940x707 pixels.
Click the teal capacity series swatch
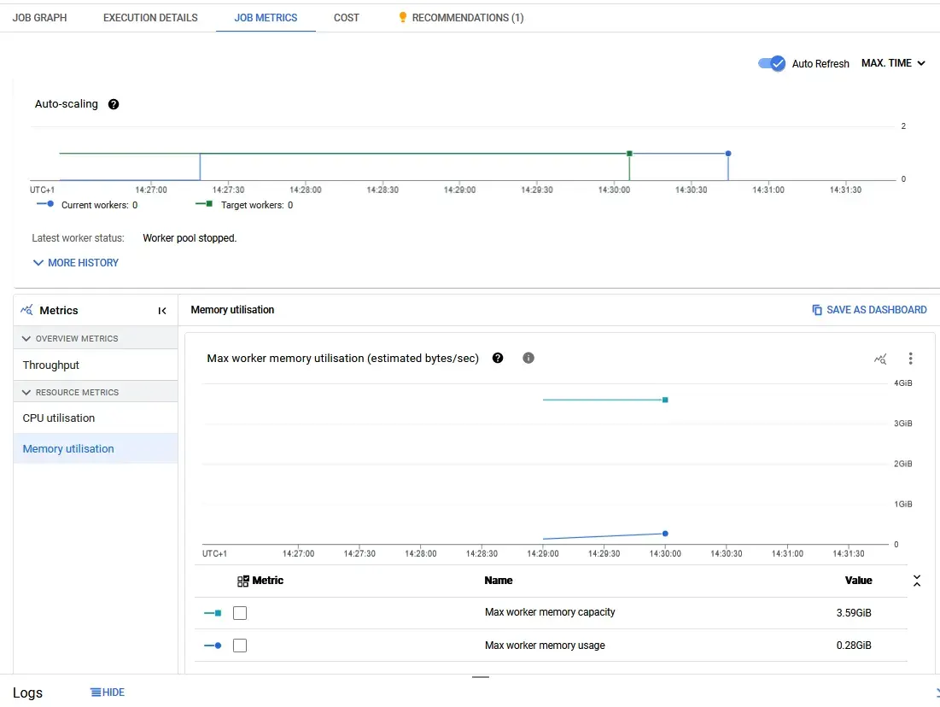pos(213,613)
